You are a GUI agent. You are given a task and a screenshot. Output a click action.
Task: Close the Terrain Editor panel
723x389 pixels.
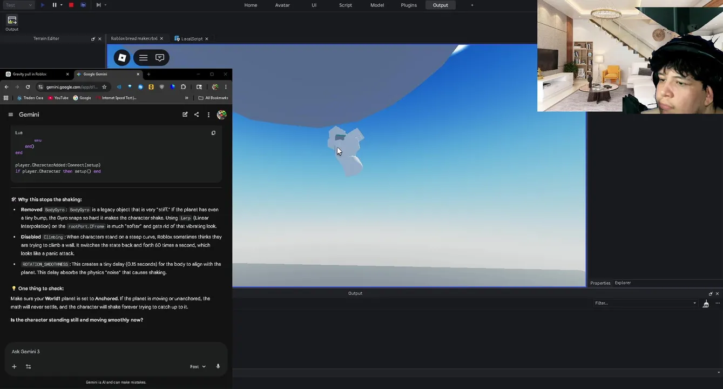pyautogui.click(x=100, y=39)
